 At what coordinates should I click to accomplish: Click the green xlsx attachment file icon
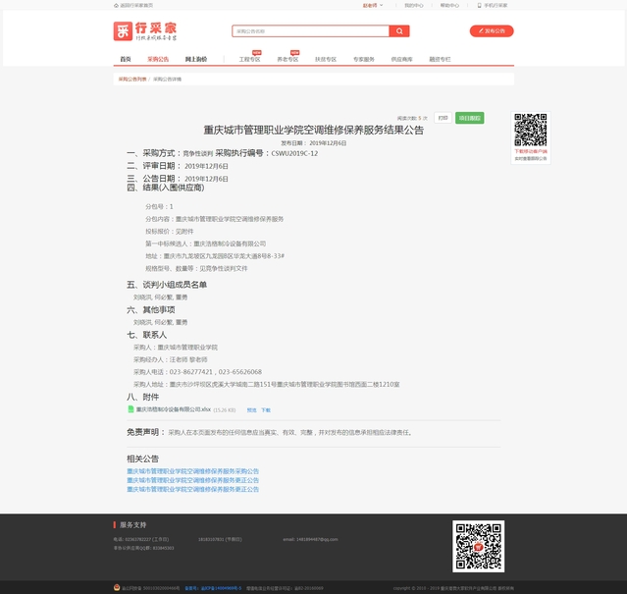pos(131,409)
